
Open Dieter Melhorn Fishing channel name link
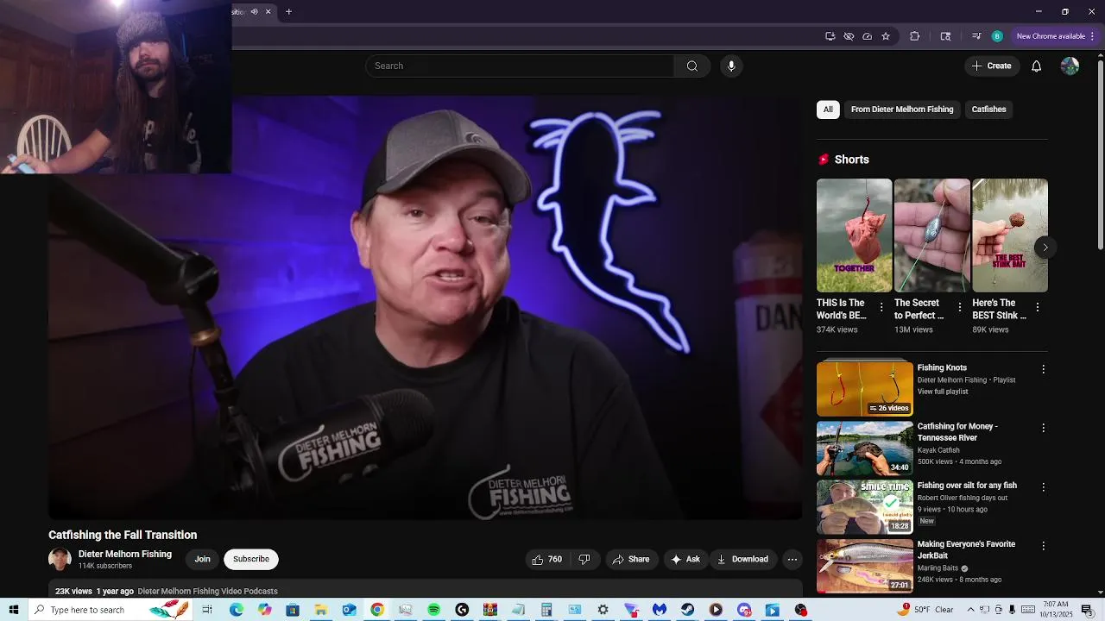tap(125, 555)
